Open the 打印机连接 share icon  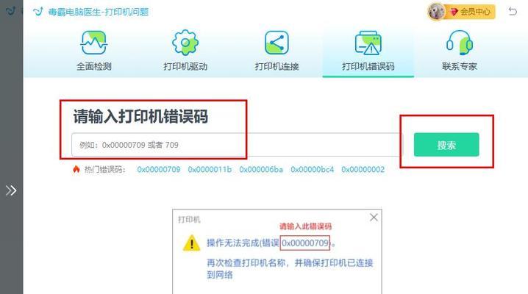(277, 43)
